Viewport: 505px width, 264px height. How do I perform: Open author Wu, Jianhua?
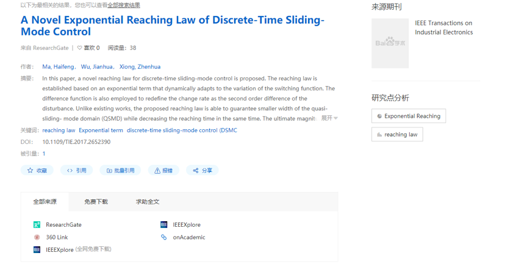tap(96, 66)
